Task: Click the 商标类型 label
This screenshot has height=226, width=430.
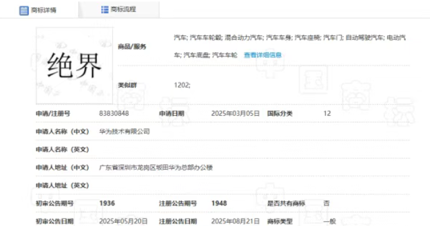Action: click(x=280, y=221)
